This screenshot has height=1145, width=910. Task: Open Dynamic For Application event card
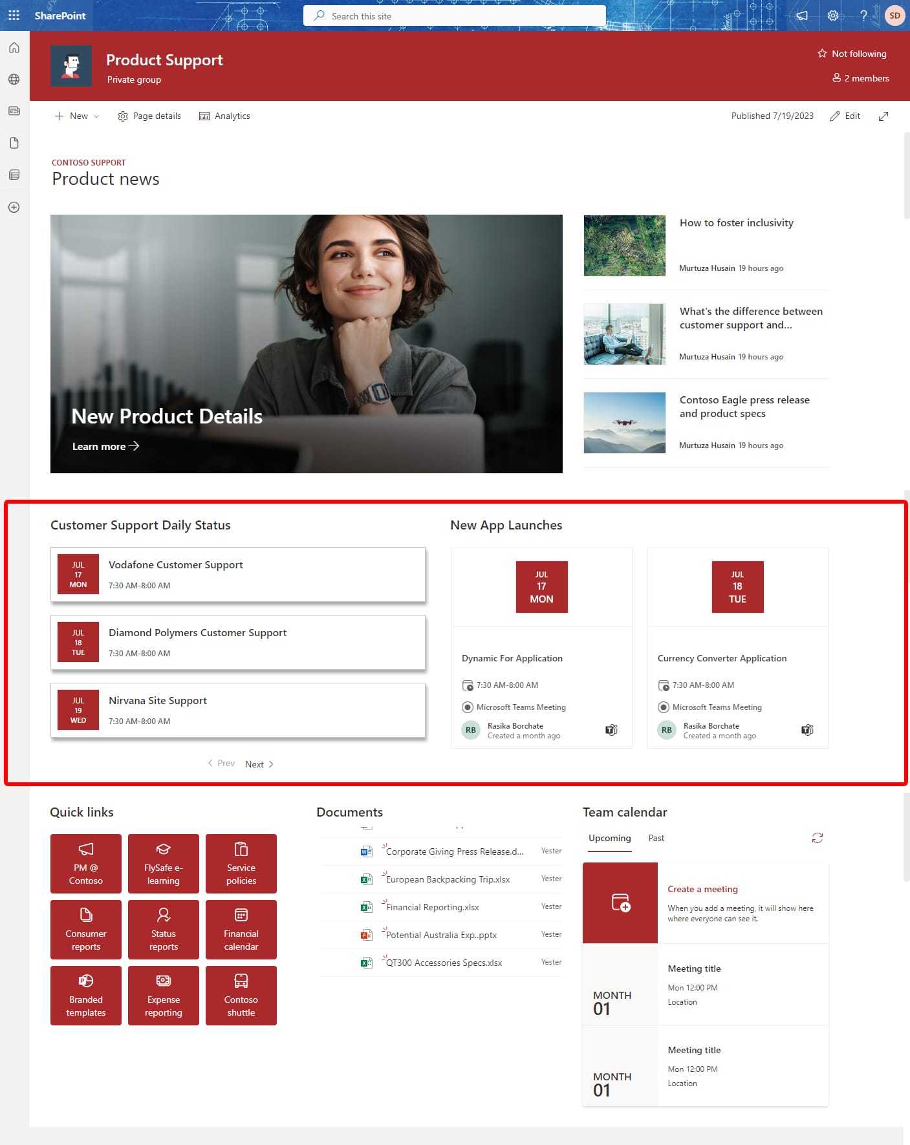pyautogui.click(x=541, y=648)
